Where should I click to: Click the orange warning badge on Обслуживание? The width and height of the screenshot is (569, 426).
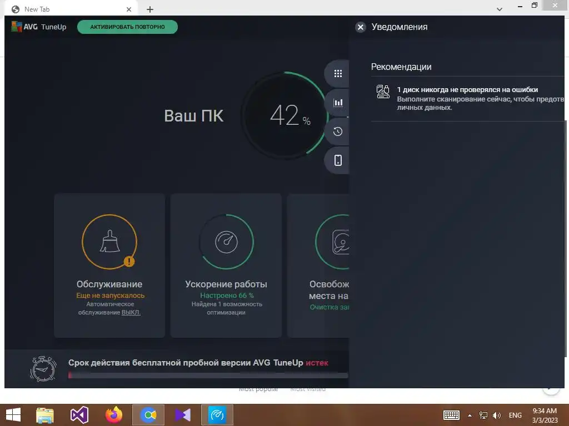(x=129, y=261)
